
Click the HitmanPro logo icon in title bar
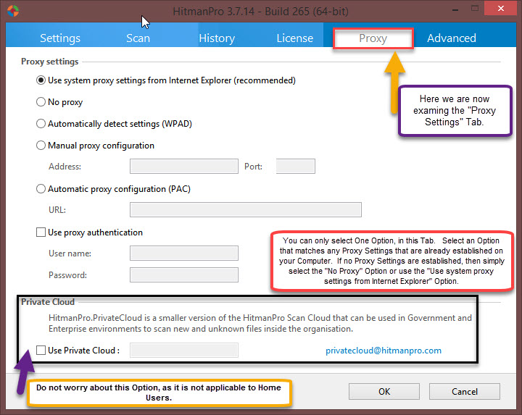pyautogui.click(x=13, y=11)
